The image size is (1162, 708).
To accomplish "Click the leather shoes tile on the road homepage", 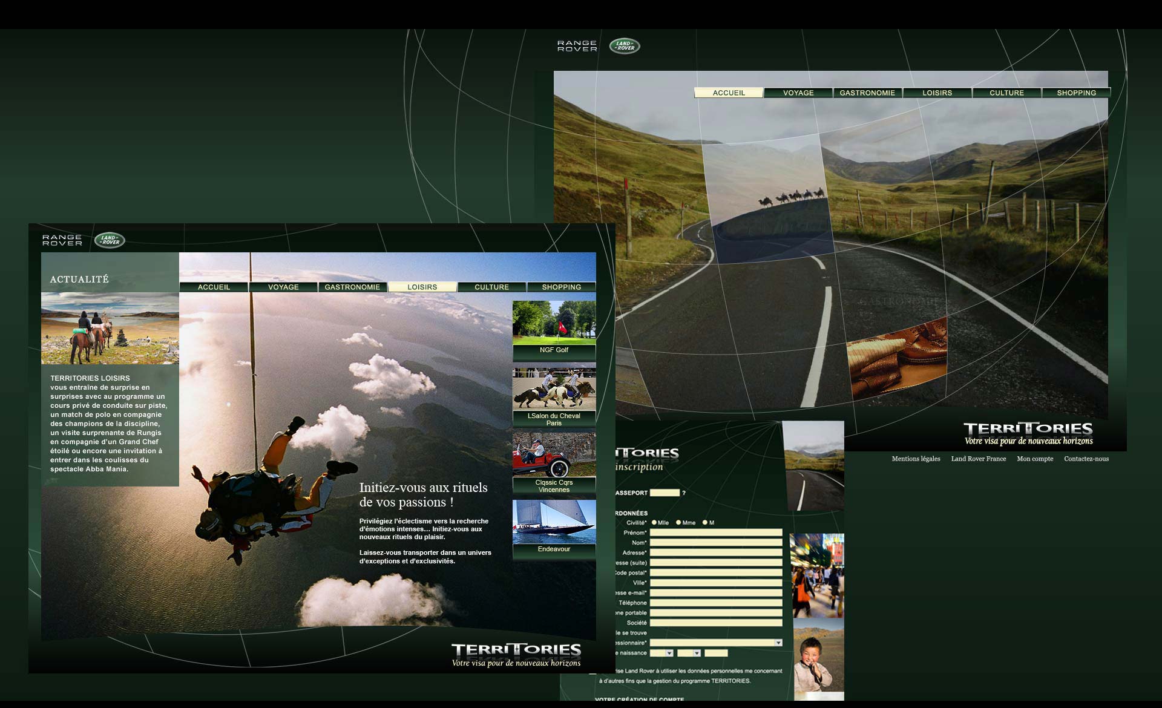I will coord(897,358).
